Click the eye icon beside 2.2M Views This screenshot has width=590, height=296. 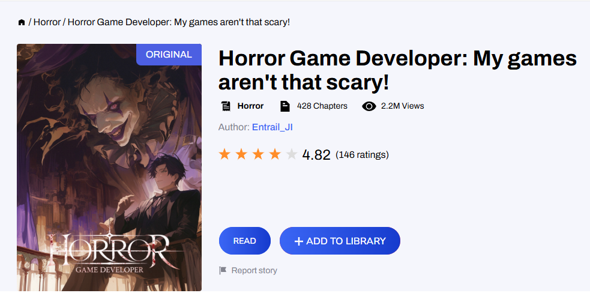(x=369, y=106)
